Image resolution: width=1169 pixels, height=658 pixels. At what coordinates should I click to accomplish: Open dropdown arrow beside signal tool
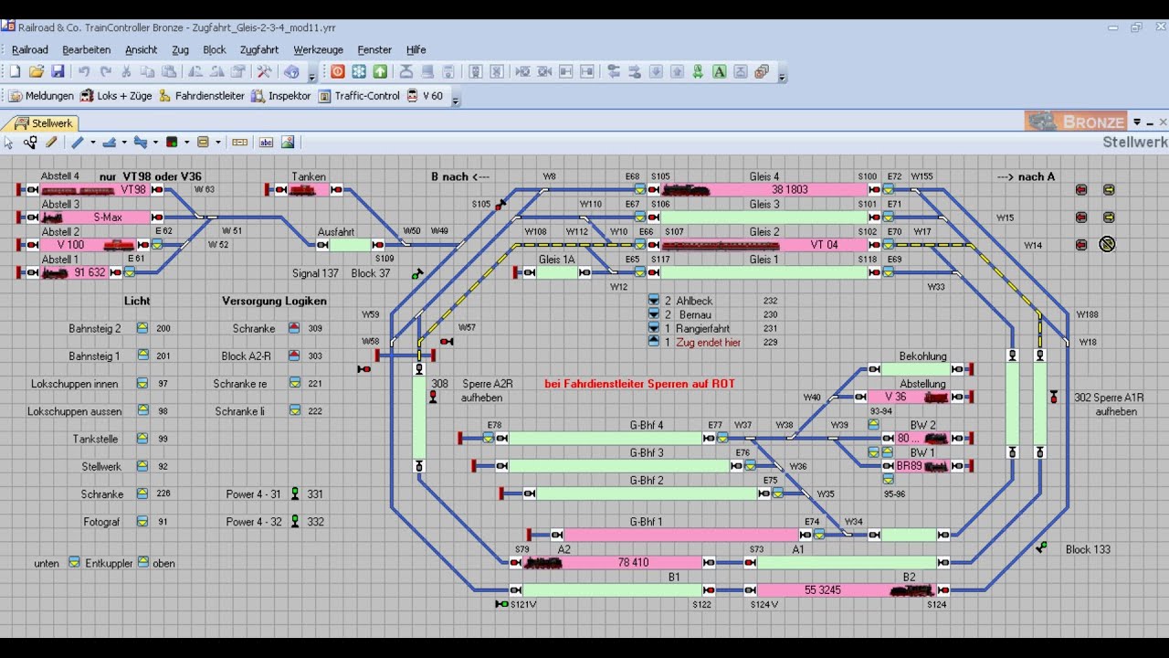[x=186, y=143]
